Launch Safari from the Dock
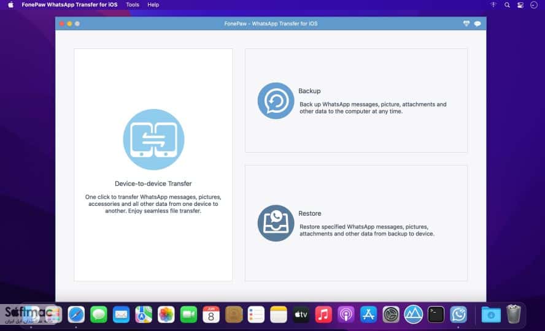The image size is (545, 331). pos(76,314)
